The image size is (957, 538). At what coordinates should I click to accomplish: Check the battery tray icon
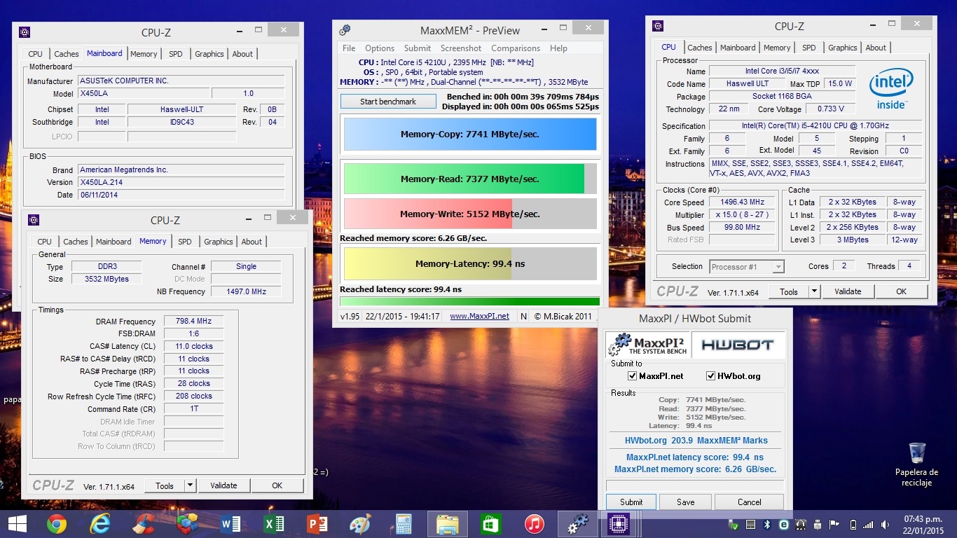(x=853, y=524)
